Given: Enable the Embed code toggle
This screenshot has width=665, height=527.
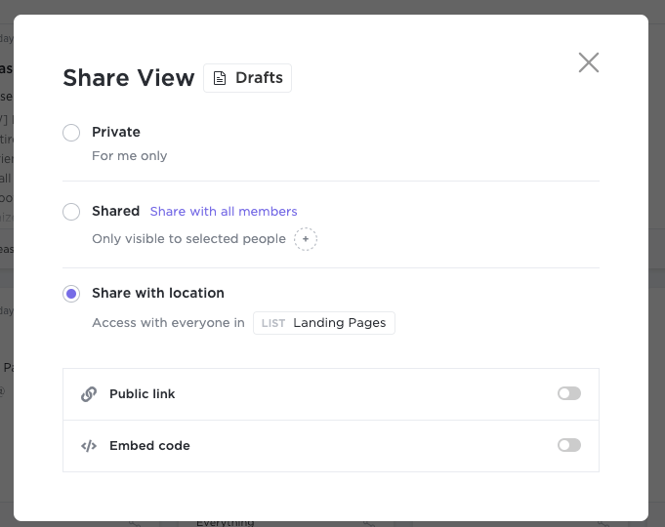Looking at the screenshot, I should (x=568, y=445).
